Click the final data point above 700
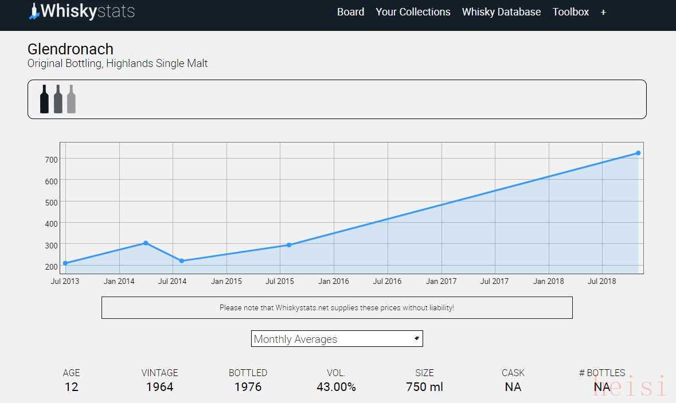This screenshot has width=676, height=403. 638,153
